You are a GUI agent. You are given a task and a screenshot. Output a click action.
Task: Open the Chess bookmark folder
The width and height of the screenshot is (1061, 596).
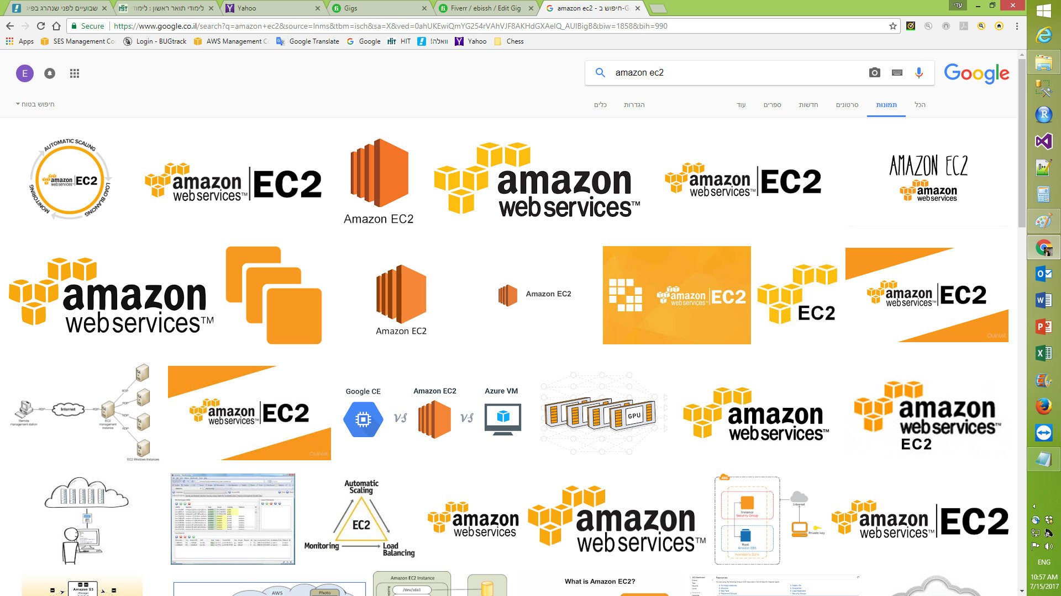tap(509, 41)
